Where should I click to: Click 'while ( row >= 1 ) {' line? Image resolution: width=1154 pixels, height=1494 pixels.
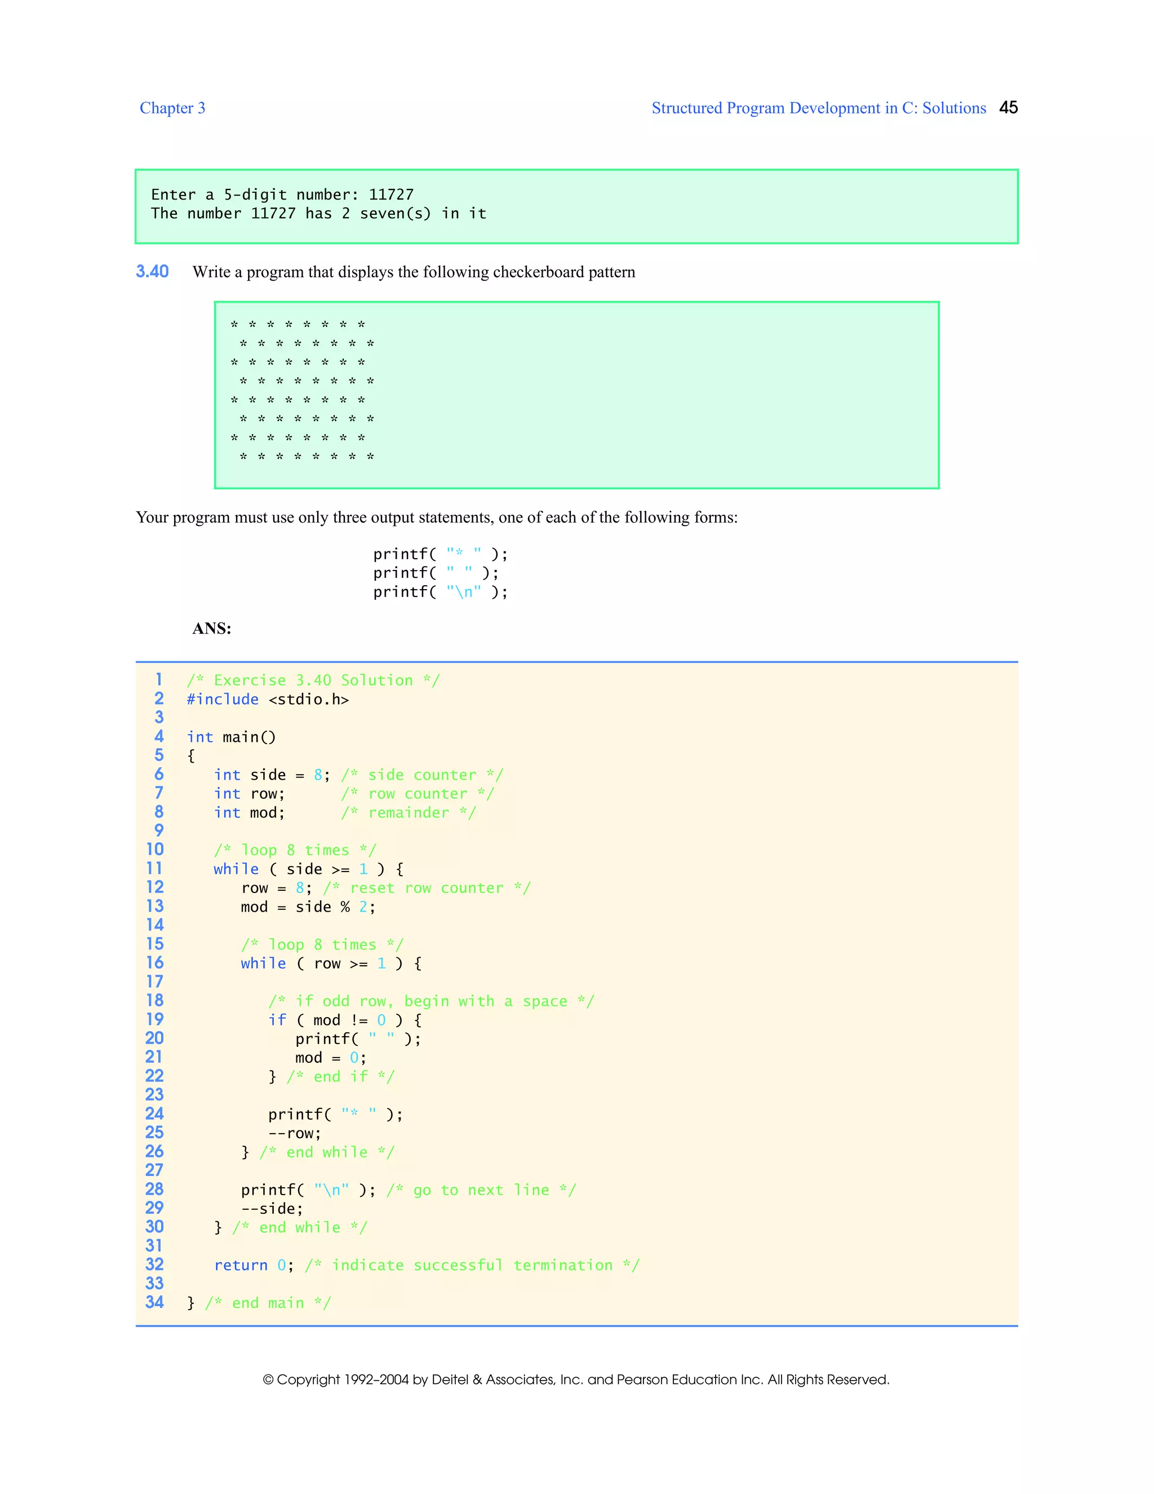click(x=331, y=964)
